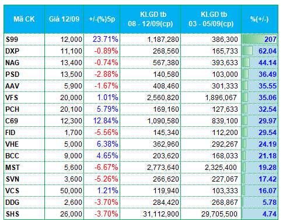Click the Mã CK column header

(x=24, y=19)
